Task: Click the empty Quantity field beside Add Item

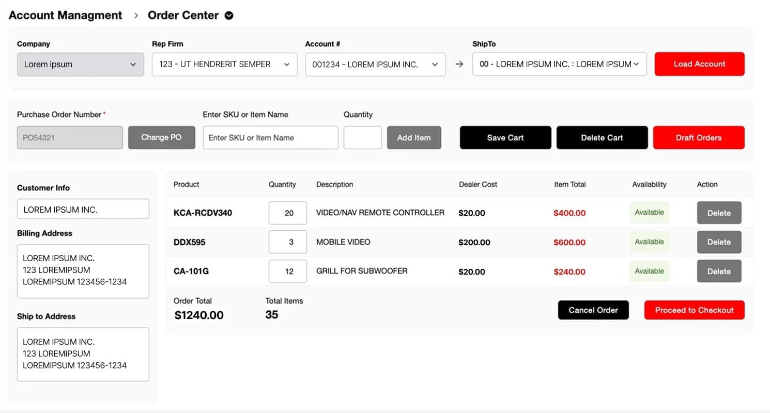Action: point(363,138)
